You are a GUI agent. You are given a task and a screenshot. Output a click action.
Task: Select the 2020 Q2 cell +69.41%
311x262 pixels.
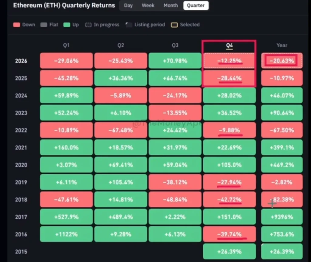coord(121,165)
